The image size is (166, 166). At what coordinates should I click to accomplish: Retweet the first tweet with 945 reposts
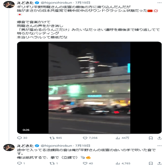coord(56,138)
